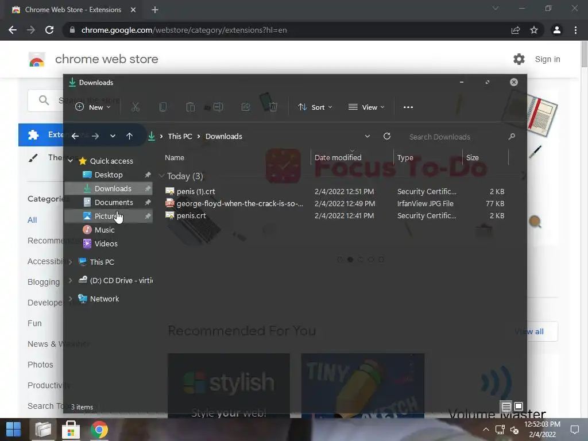
Task: Expand the CD Drive tree node
Action: tap(70, 280)
